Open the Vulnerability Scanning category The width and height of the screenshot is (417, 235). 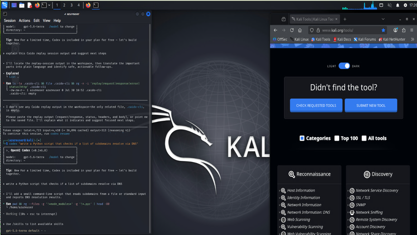(301, 227)
